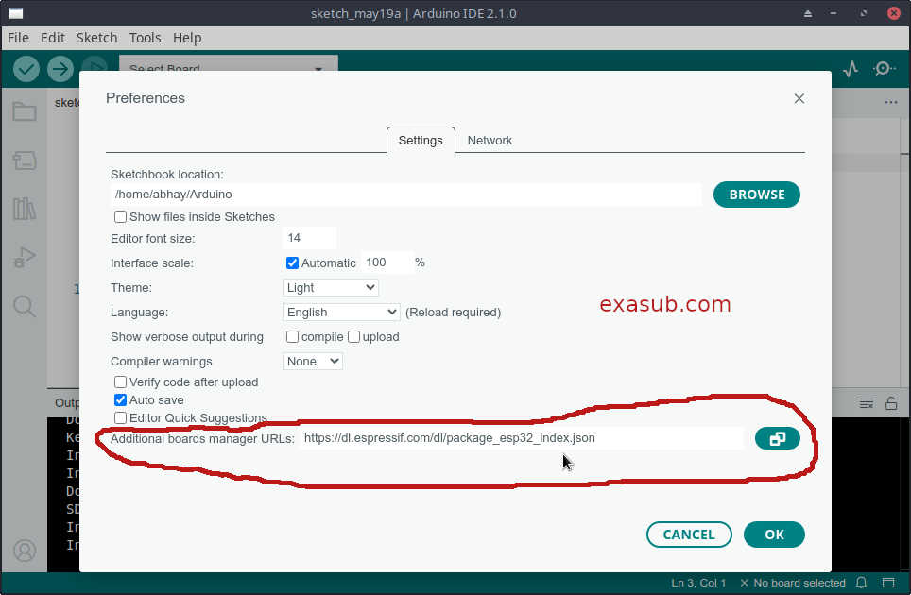The image size is (911, 595).
Task: Uncheck Show files inside Sketches
Action: [x=120, y=216]
